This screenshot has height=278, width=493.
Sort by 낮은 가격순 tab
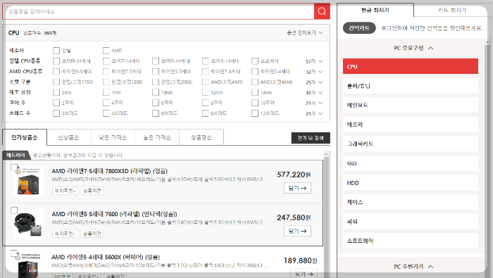point(113,137)
